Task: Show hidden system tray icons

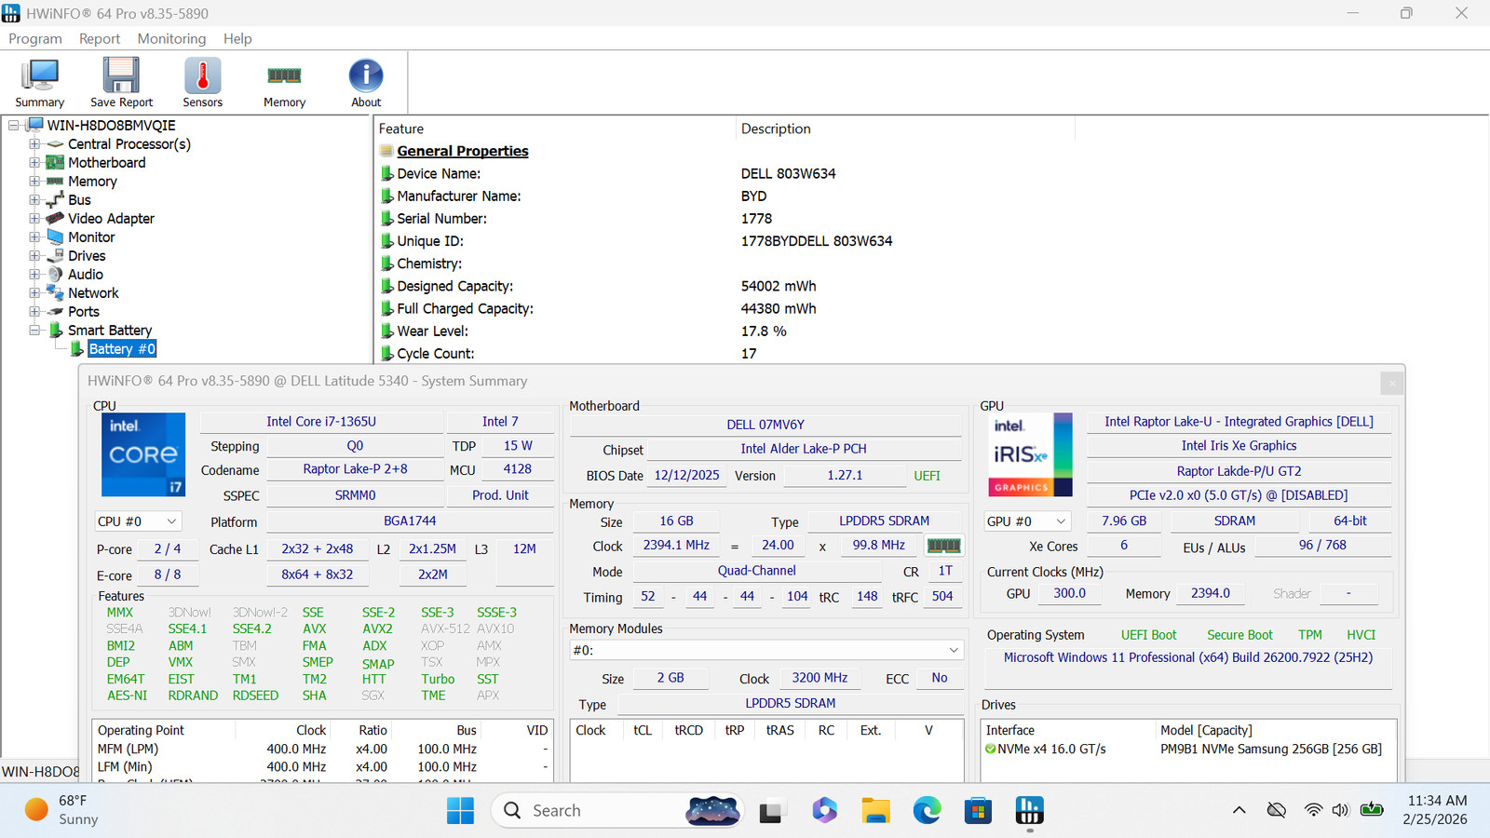Action: click(x=1239, y=810)
